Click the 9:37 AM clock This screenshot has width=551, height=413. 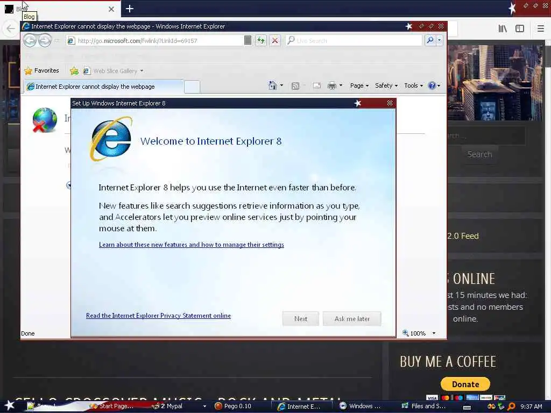click(531, 407)
